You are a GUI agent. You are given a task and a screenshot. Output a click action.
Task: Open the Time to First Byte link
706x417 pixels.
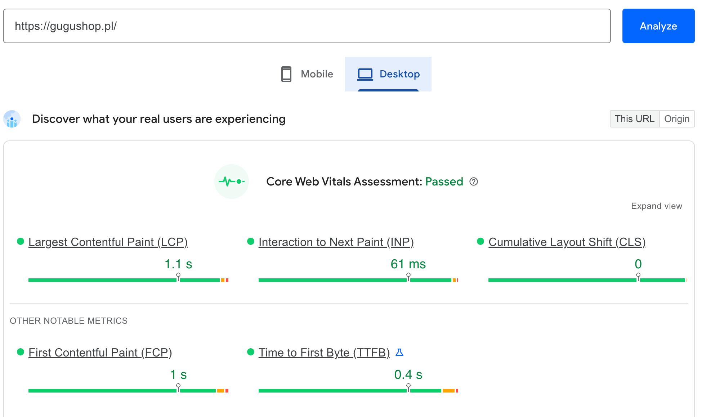pos(324,353)
